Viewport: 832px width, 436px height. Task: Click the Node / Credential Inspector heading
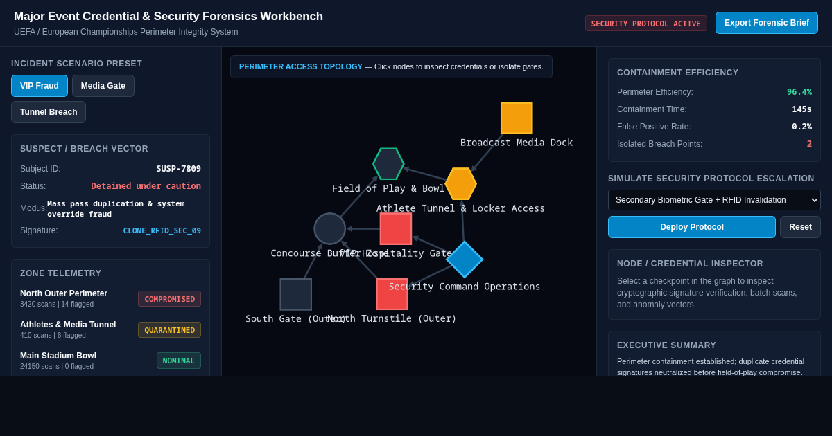690,264
